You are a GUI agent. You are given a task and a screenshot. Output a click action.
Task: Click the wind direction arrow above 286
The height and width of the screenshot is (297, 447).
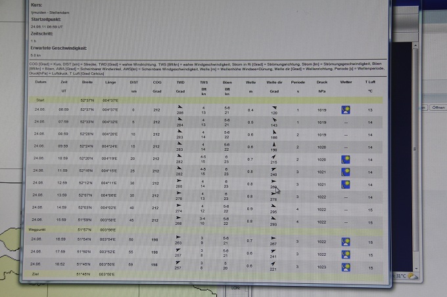pos(180,106)
